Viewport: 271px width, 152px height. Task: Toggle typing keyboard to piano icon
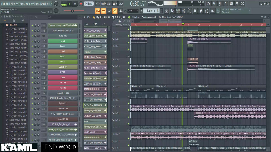(98, 11)
